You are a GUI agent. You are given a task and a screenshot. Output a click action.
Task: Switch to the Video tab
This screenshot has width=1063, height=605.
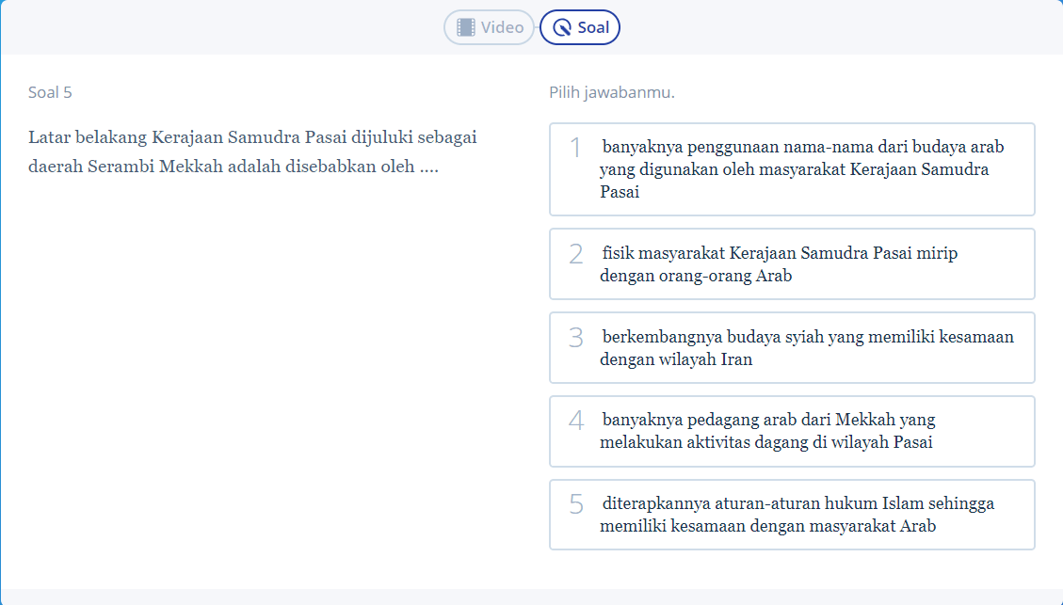(x=490, y=27)
